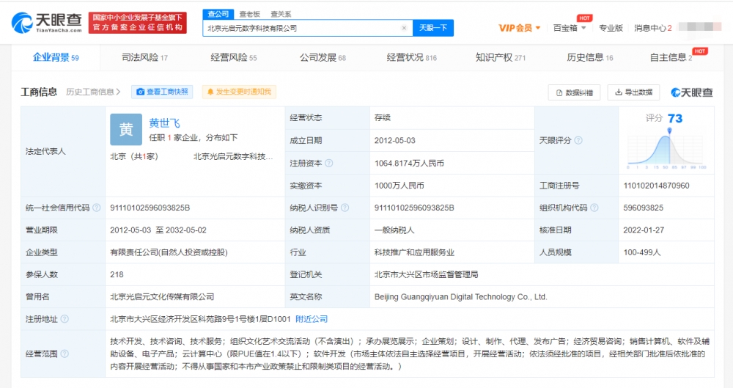The image size is (733, 388).
Task: Click 查看工商快照 button
Action: tap(162, 92)
